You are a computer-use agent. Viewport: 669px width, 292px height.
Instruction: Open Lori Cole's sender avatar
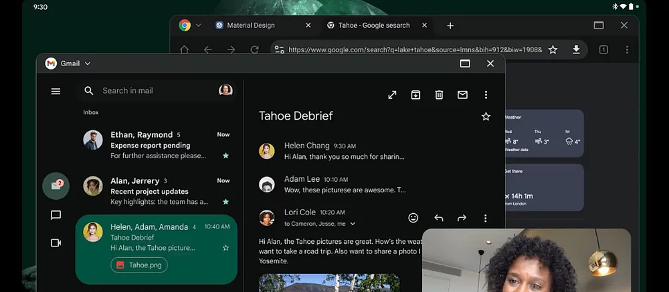click(x=267, y=218)
